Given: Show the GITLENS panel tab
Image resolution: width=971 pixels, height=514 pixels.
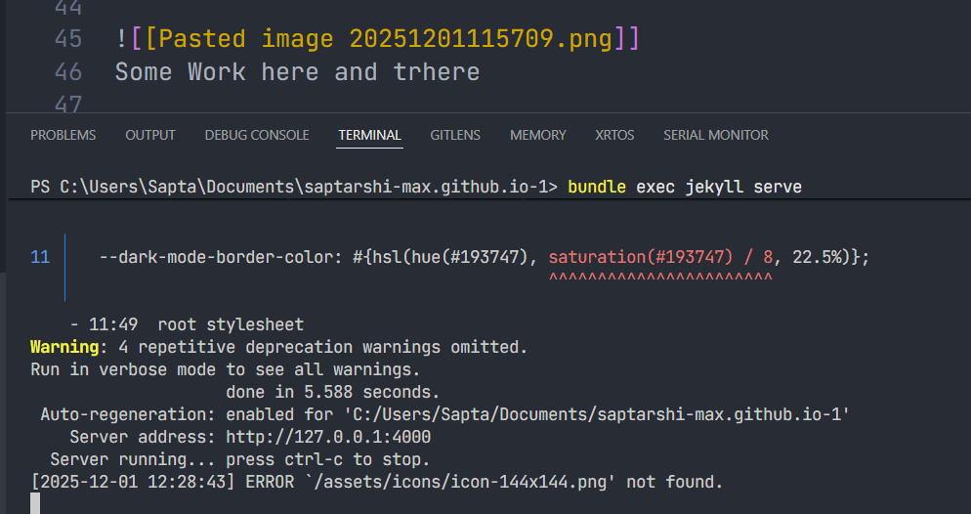Looking at the screenshot, I should [455, 135].
